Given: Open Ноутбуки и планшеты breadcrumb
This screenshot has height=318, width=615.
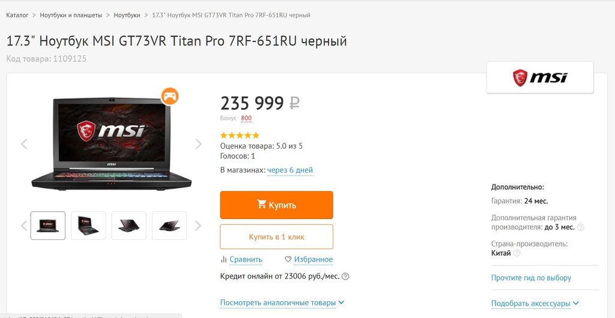Looking at the screenshot, I should pyautogui.click(x=71, y=15).
